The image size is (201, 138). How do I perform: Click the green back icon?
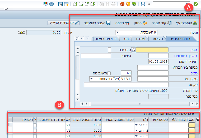(x=134, y=4)
